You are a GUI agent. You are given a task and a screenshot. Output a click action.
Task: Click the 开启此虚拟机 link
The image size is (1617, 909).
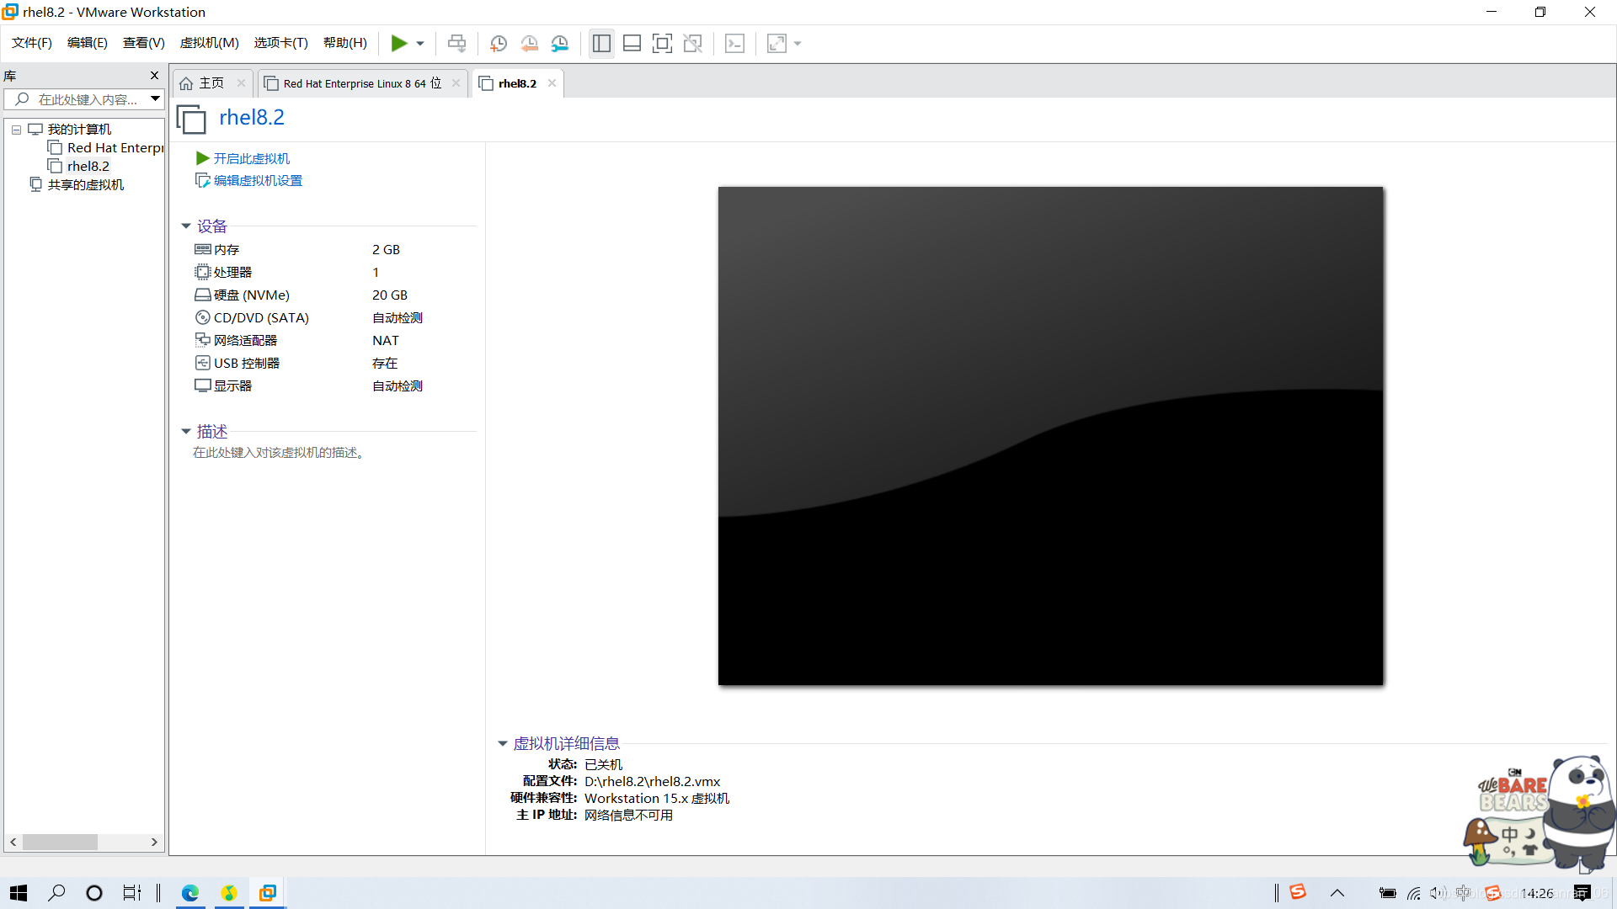(x=251, y=158)
